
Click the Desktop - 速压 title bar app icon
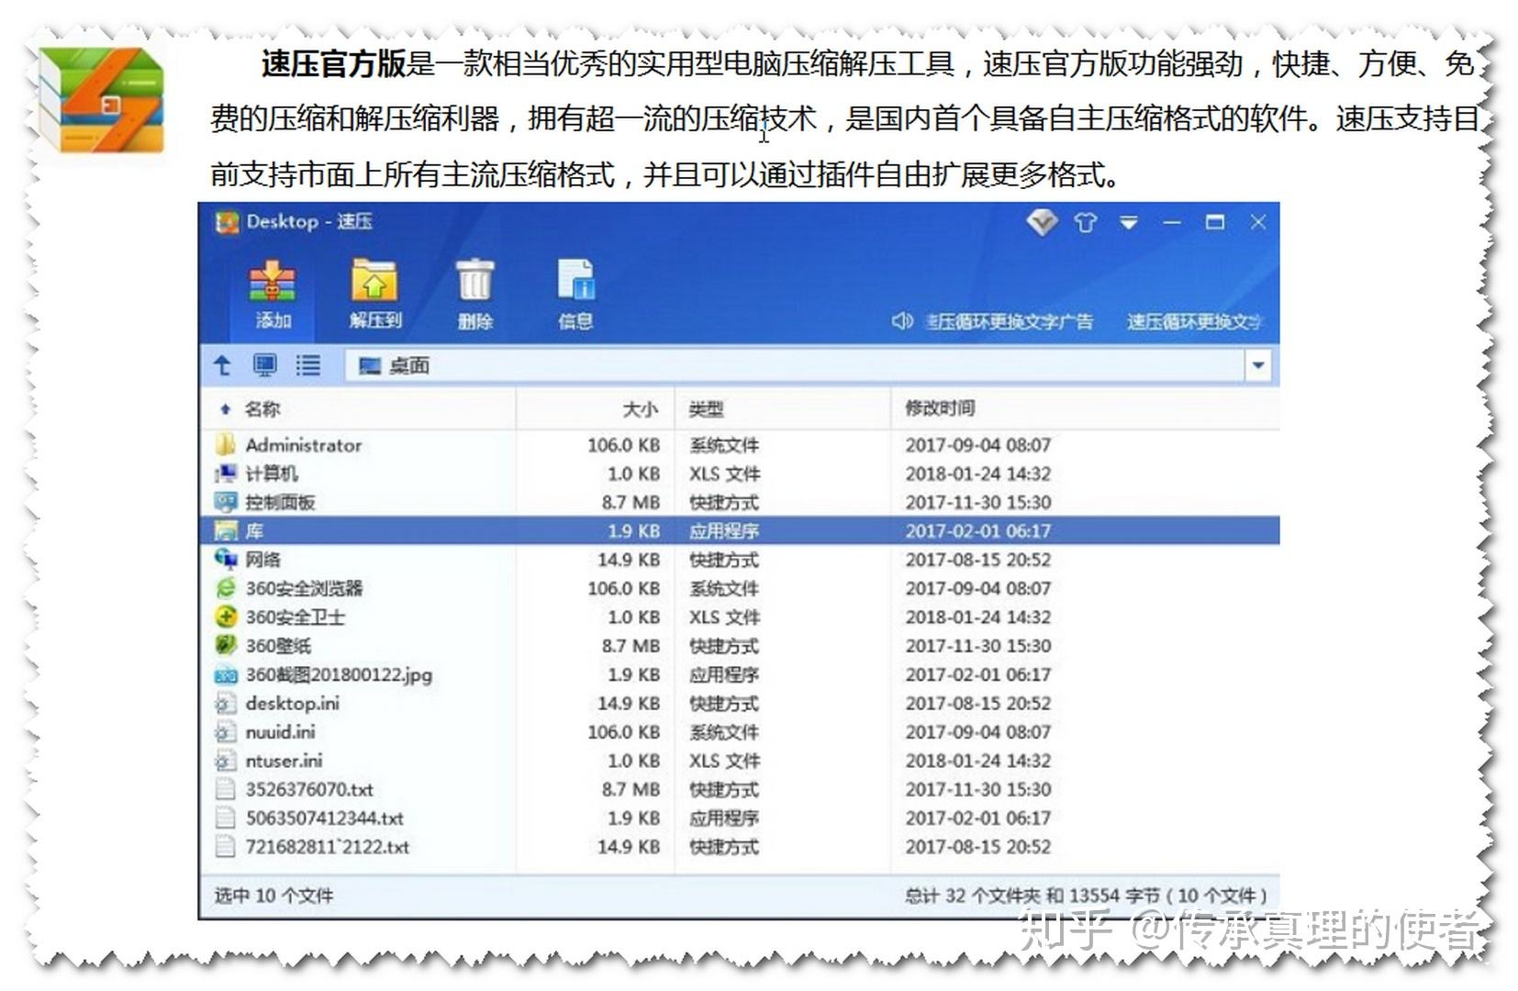pos(226,222)
